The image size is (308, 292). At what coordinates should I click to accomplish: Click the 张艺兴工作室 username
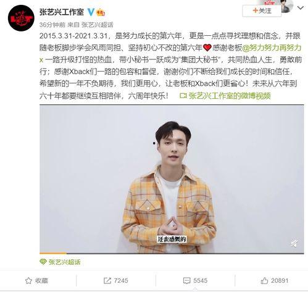click(62, 12)
